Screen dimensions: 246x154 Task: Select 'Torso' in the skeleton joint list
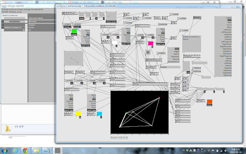[229, 25]
